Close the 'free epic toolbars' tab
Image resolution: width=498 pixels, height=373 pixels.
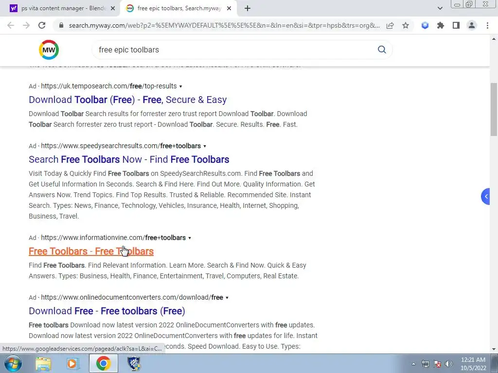(x=229, y=8)
